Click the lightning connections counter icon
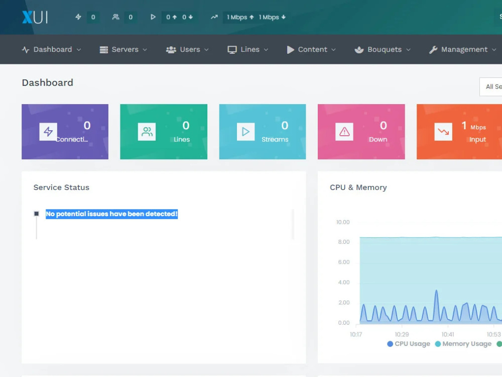The image size is (502, 377). click(x=78, y=17)
